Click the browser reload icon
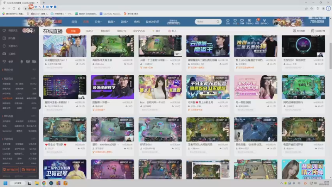 pos(14,8)
